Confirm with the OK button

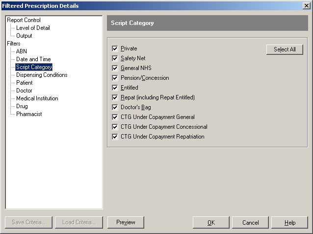(x=211, y=222)
